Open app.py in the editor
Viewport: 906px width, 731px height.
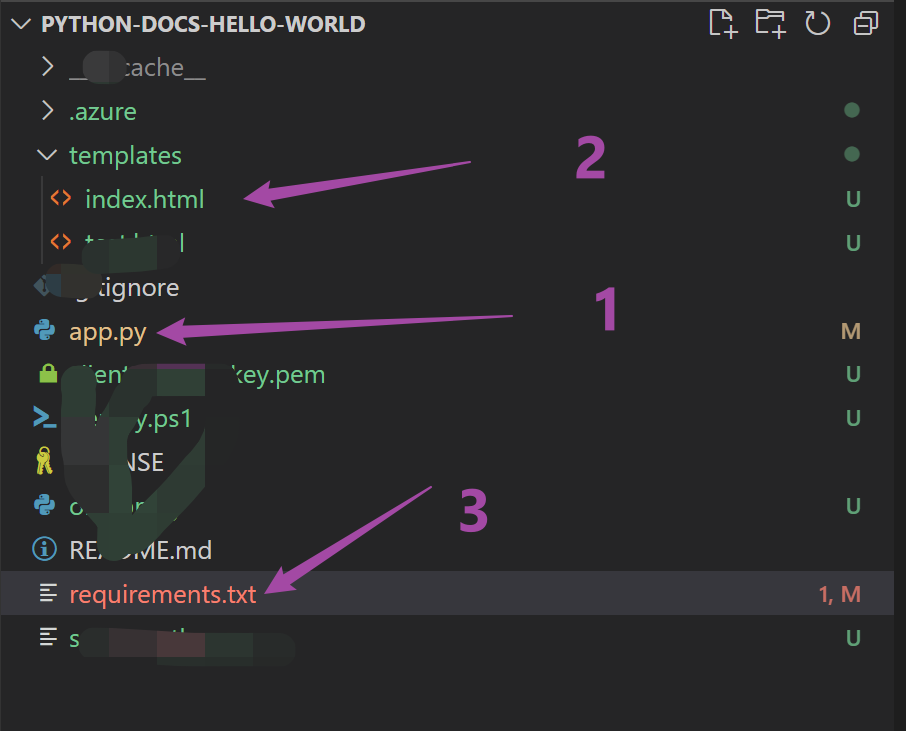pyautogui.click(x=108, y=331)
